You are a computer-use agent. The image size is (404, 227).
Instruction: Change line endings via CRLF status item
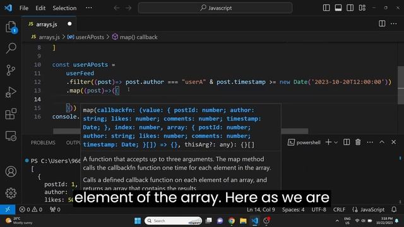click(339, 209)
